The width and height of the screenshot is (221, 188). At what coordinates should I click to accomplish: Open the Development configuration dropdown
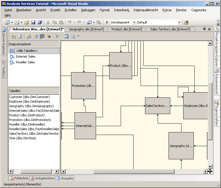(x=134, y=22)
